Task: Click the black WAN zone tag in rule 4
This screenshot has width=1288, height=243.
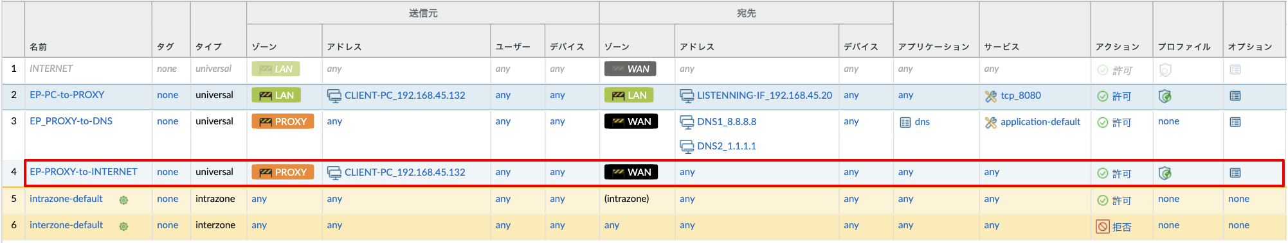Action: 631,172
